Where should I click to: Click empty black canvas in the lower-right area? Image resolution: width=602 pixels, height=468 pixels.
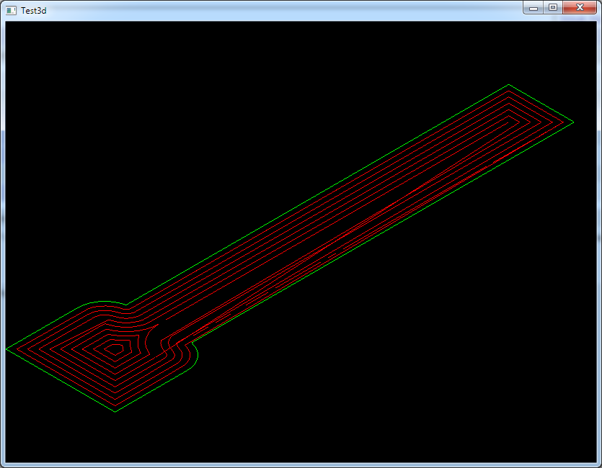(x=469, y=374)
